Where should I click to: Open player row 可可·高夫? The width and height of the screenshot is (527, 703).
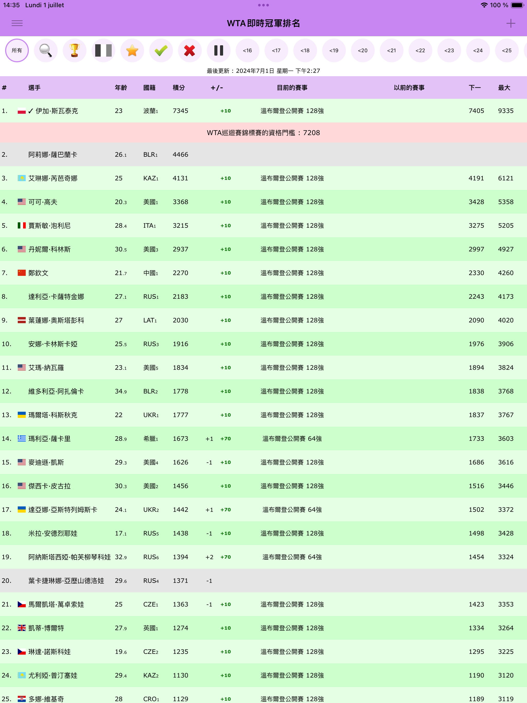click(x=263, y=202)
